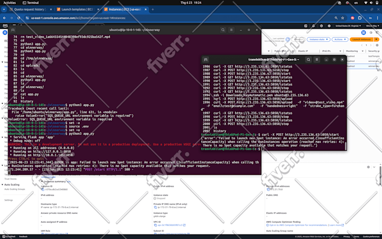Open the browser tab search dropdown
Image resolution: width=382 pixels, height=239 pixels.
click(x=4, y=9)
